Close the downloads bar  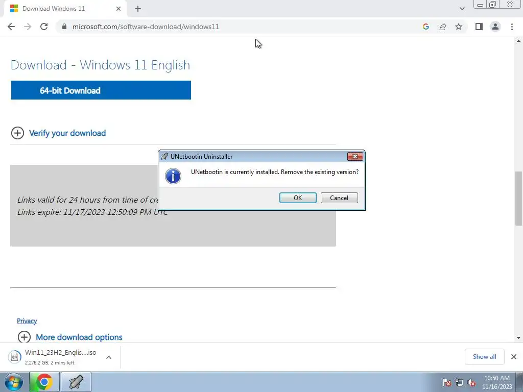click(x=514, y=357)
